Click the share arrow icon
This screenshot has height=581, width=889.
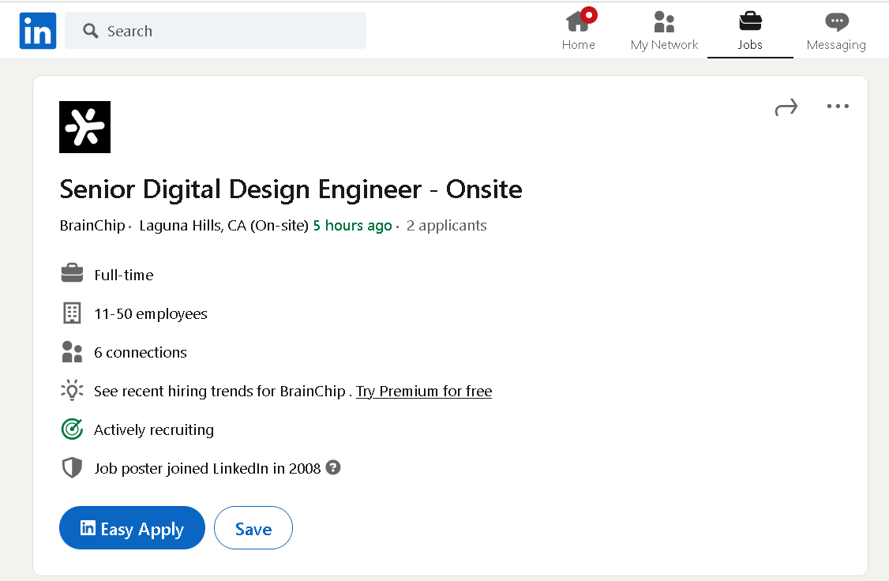[x=786, y=107]
